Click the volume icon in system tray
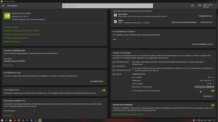Viewport: 218px width, 122px height. pos(202,120)
